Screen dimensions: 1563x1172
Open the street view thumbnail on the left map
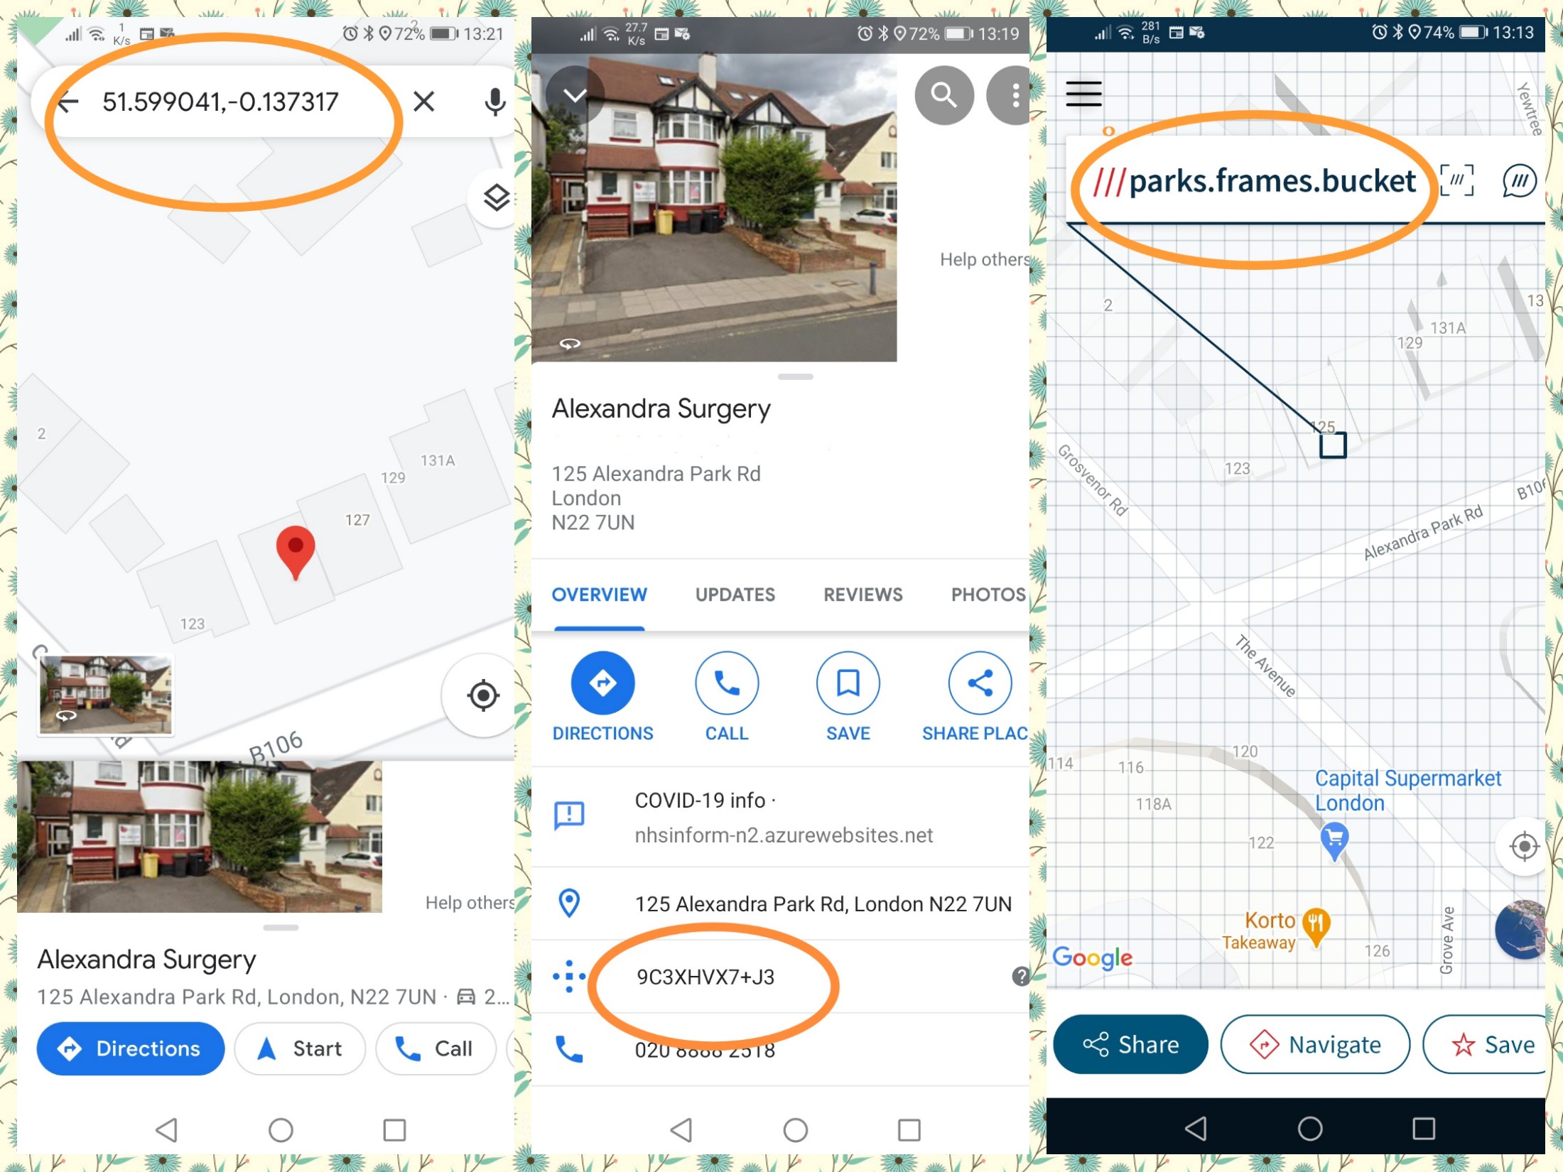tap(105, 695)
